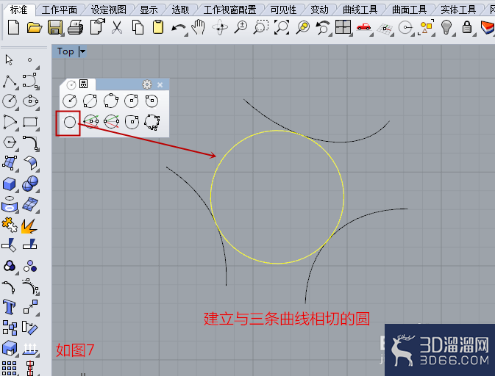Choose the Rectangle tool in sidebar
495x376 pixels.
(x=30, y=122)
